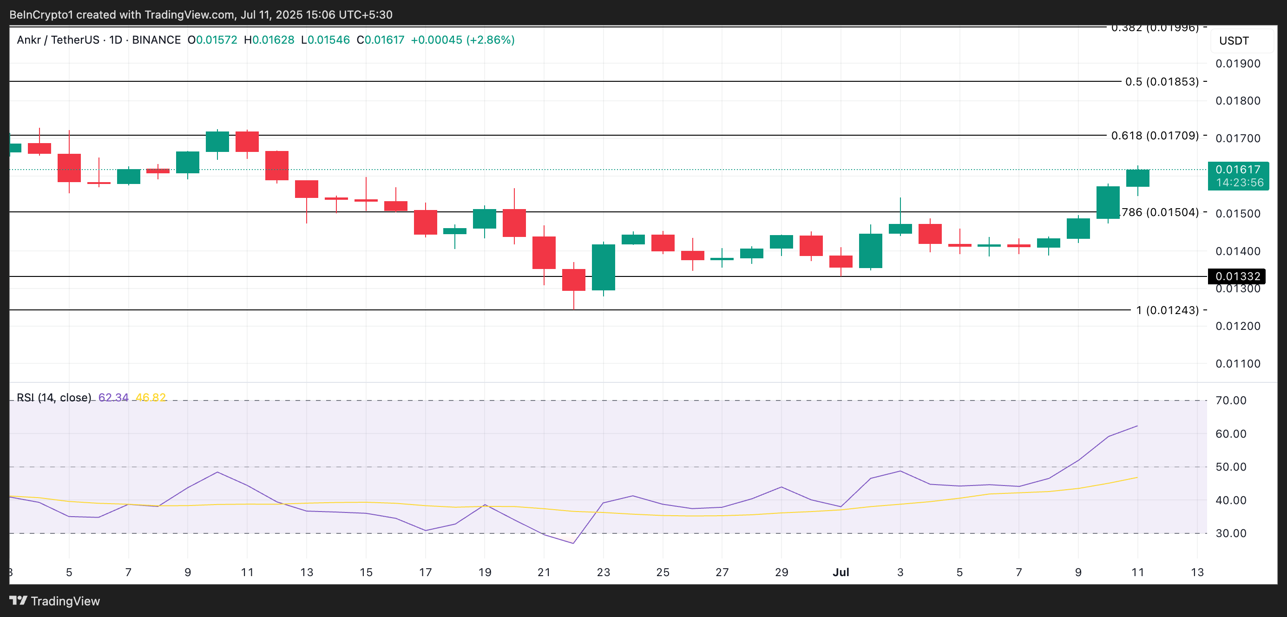Viewport: 1287px width, 617px height.
Task: Click the O 0.01572 open price value
Action: (212, 40)
